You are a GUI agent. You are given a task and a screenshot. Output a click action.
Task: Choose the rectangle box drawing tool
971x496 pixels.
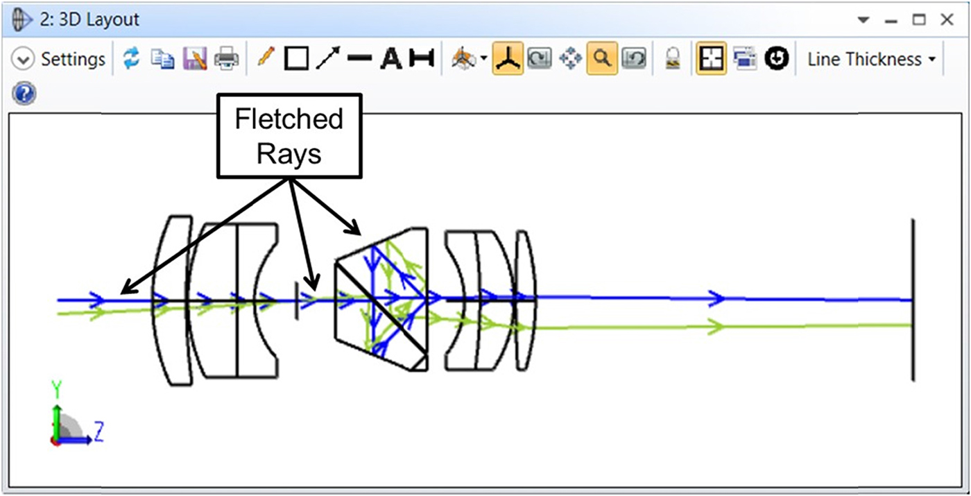(x=296, y=60)
